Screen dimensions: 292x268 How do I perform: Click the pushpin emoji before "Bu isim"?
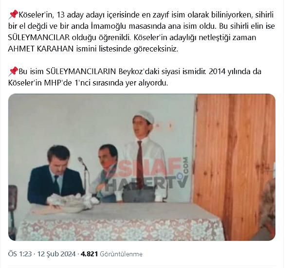(13, 71)
